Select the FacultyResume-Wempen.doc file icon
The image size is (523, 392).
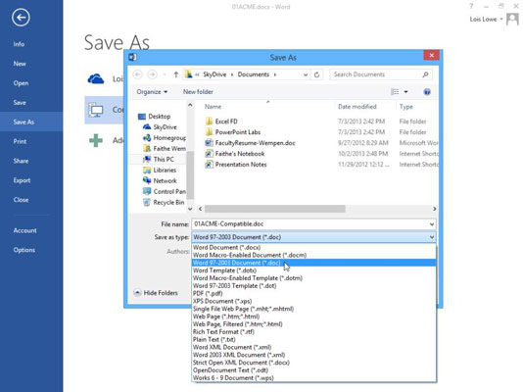(x=209, y=143)
